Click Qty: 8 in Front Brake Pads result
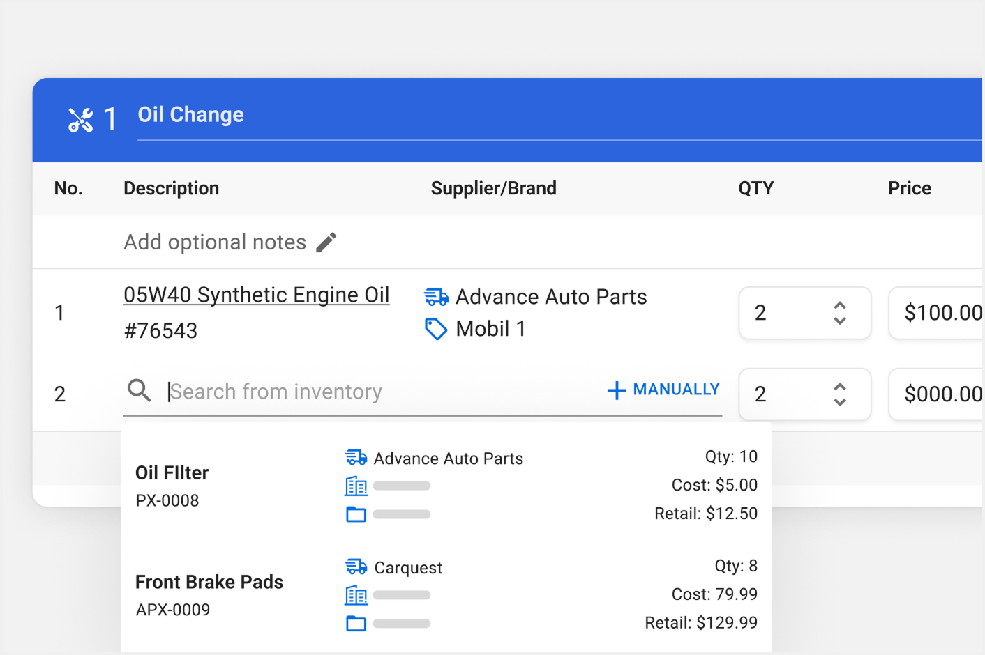This screenshot has height=655, width=985. (736, 566)
